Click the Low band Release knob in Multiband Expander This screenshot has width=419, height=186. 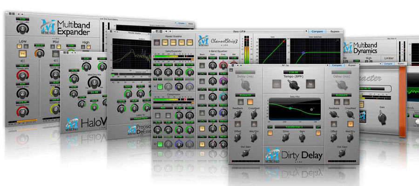coord(22,111)
